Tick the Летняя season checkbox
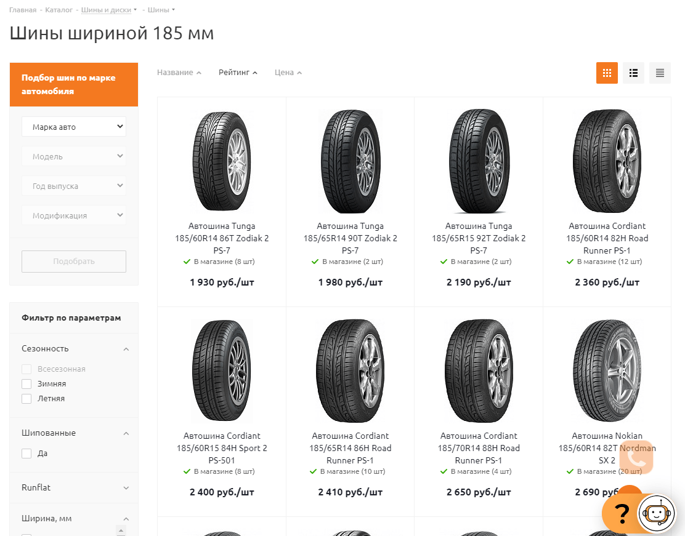This screenshot has height=536, width=685. [26, 399]
